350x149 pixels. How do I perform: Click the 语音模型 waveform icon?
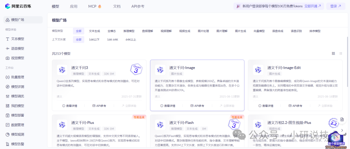point(7,48)
